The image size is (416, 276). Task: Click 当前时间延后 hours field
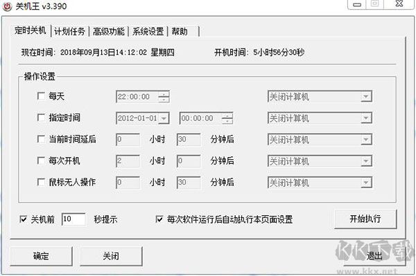(128, 140)
